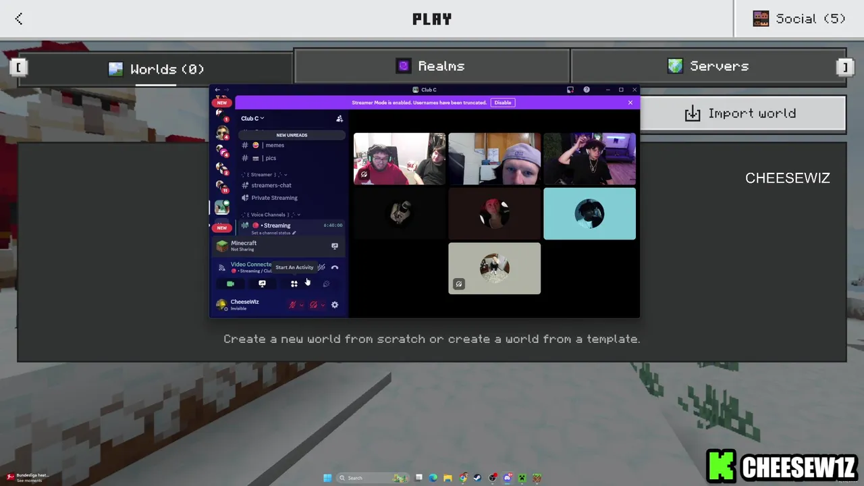Click the top NEW unread indicator in server list
The width and height of the screenshot is (864, 486).
click(222, 103)
